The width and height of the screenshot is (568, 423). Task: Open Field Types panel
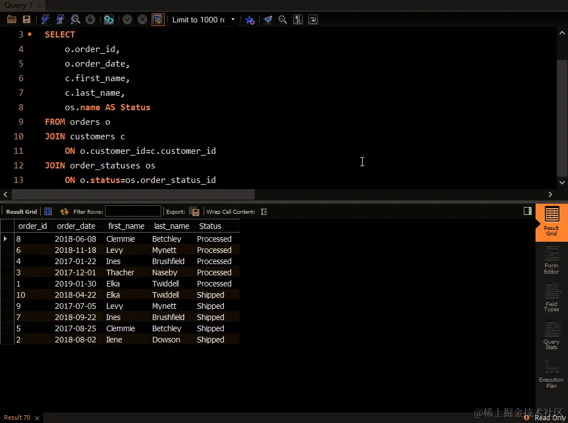551,298
